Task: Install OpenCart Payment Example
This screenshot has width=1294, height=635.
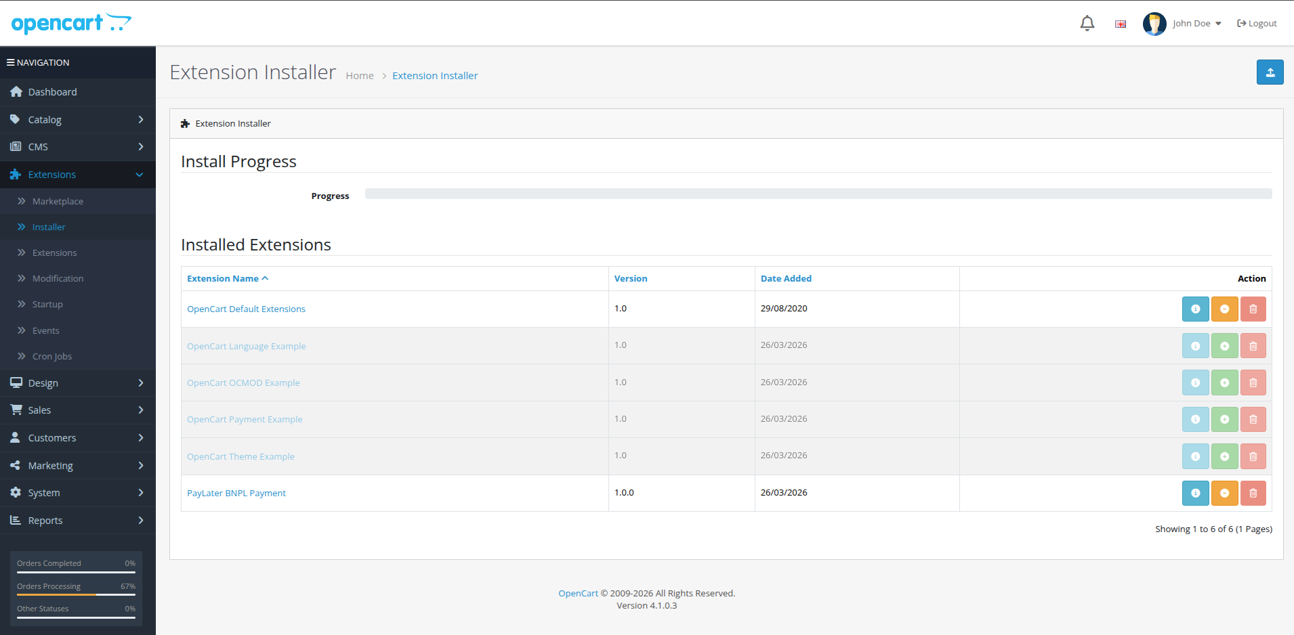Action: 1225,419
